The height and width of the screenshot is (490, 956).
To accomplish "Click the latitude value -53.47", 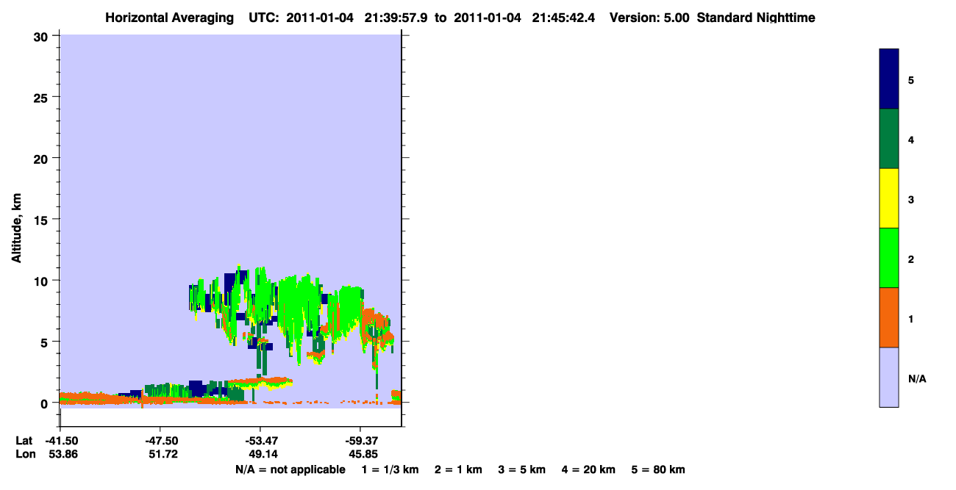I will click(260, 441).
